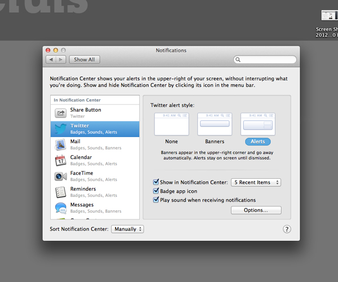The height and width of the screenshot is (282, 338).
Task: Click the In Notification Center header
Action: (77, 100)
